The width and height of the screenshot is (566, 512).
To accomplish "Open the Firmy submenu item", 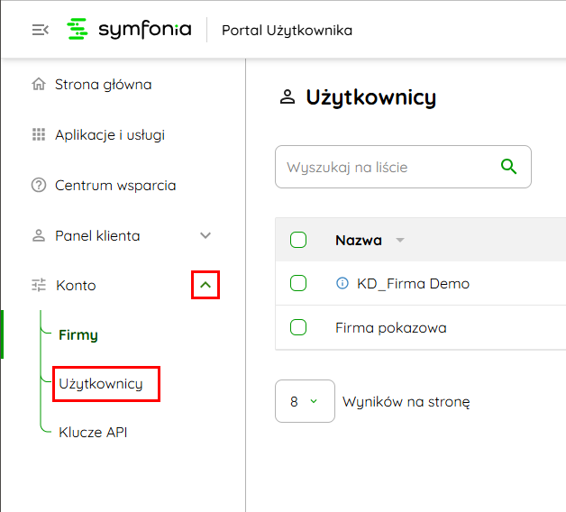I will pos(78,334).
